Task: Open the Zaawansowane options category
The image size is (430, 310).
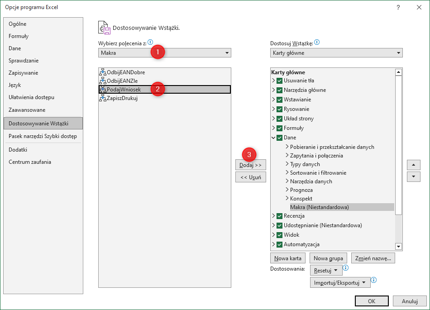Action: (27, 110)
